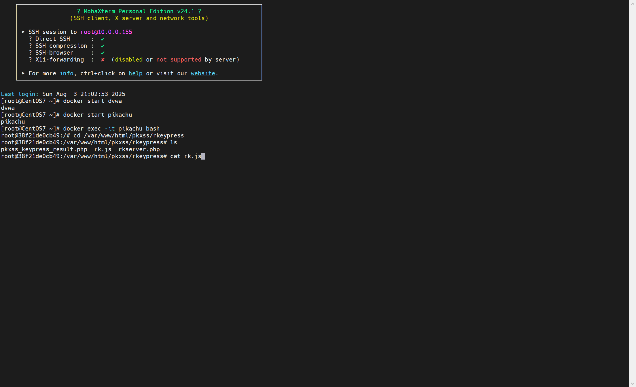The image size is (636, 387).
Task: Click rk.js in the ls output
Action: coord(103,149)
